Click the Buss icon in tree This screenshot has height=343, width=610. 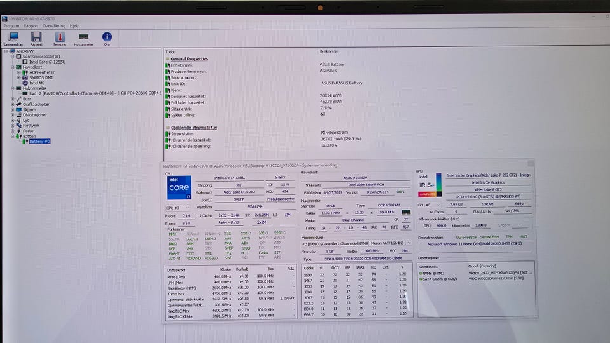pos(18,99)
